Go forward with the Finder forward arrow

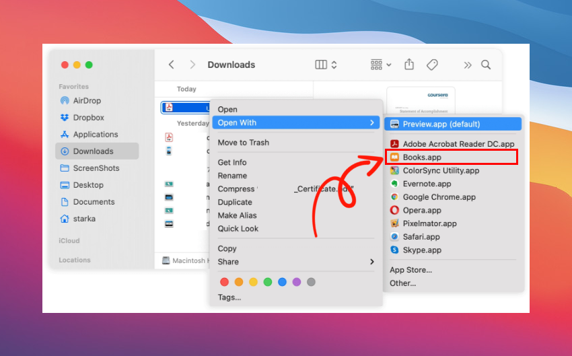pos(192,65)
